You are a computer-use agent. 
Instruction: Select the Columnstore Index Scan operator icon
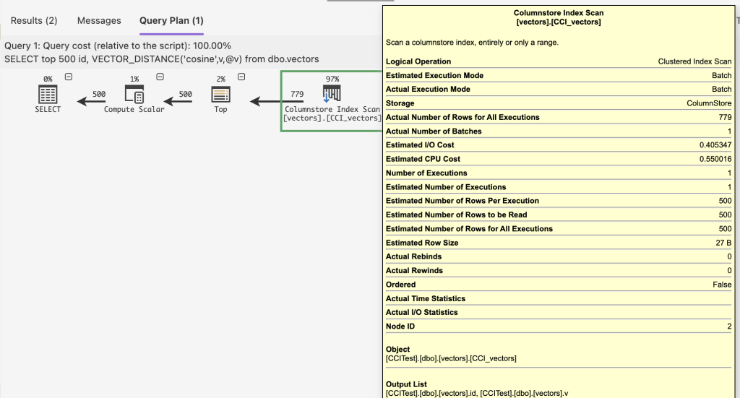[332, 94]
